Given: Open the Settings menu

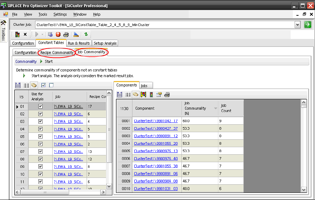Looking at the screenshot, I should [60, 14].
